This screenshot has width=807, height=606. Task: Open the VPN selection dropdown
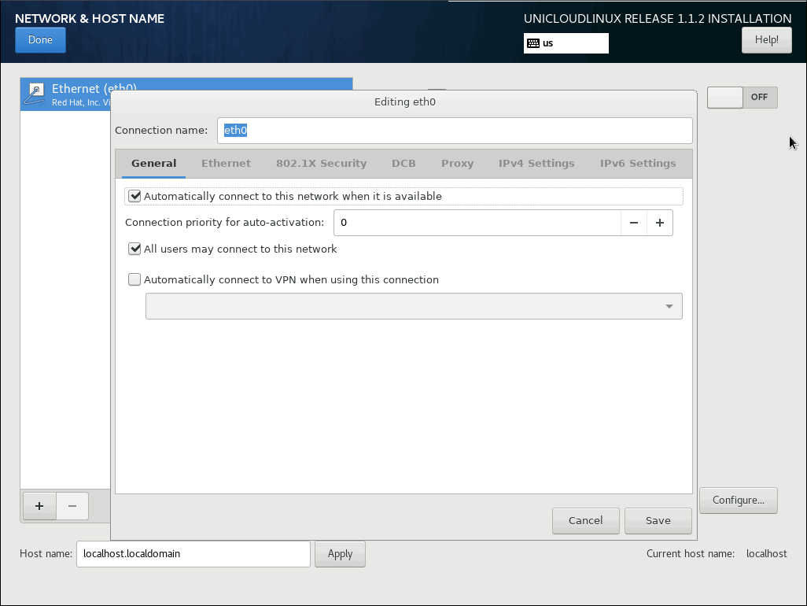[x=414, y=306]
